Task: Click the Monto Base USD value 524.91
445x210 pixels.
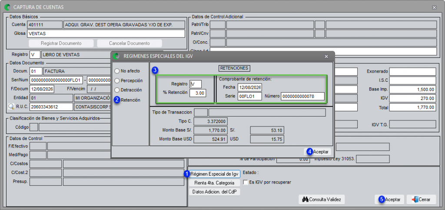Action: (210, 139)
